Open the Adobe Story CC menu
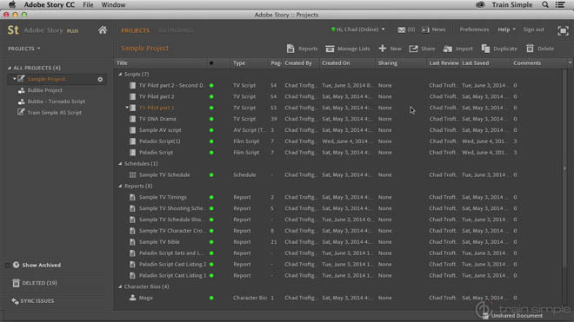Screen dimensions: 574x322 [50, 4]
